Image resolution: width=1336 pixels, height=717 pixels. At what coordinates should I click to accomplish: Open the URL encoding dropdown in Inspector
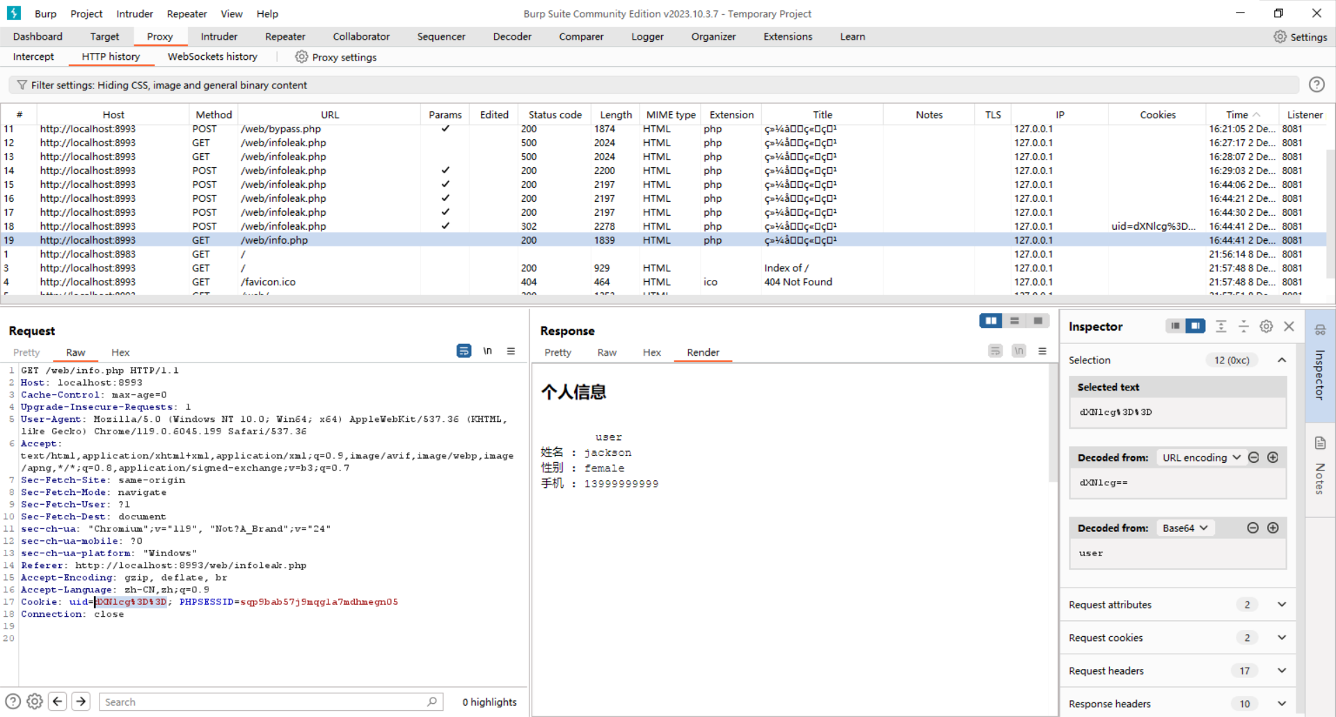point(1200,457)
